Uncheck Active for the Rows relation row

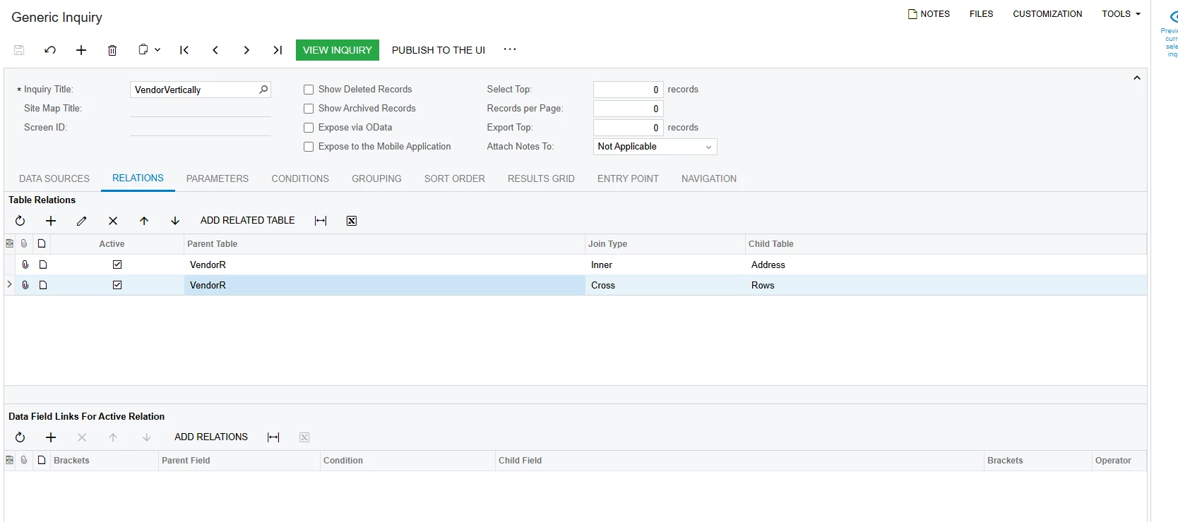[117, 285]
